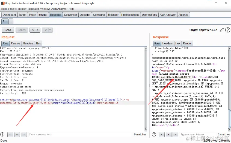Jump to previous match in response search

162,135
